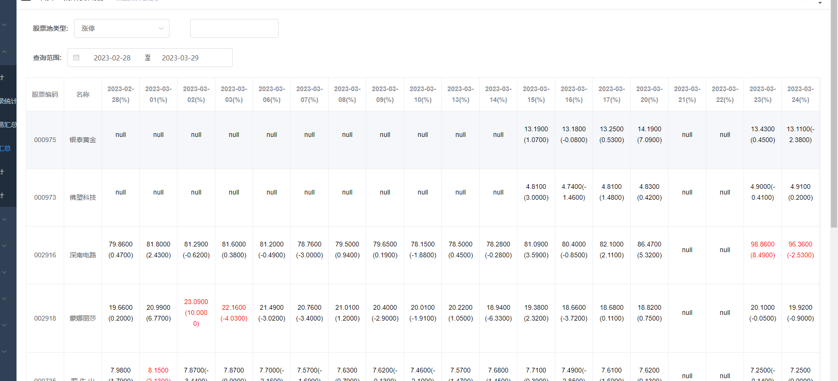
Task: Open the sidebar item ending in 录统计
Action: [8, 101]
